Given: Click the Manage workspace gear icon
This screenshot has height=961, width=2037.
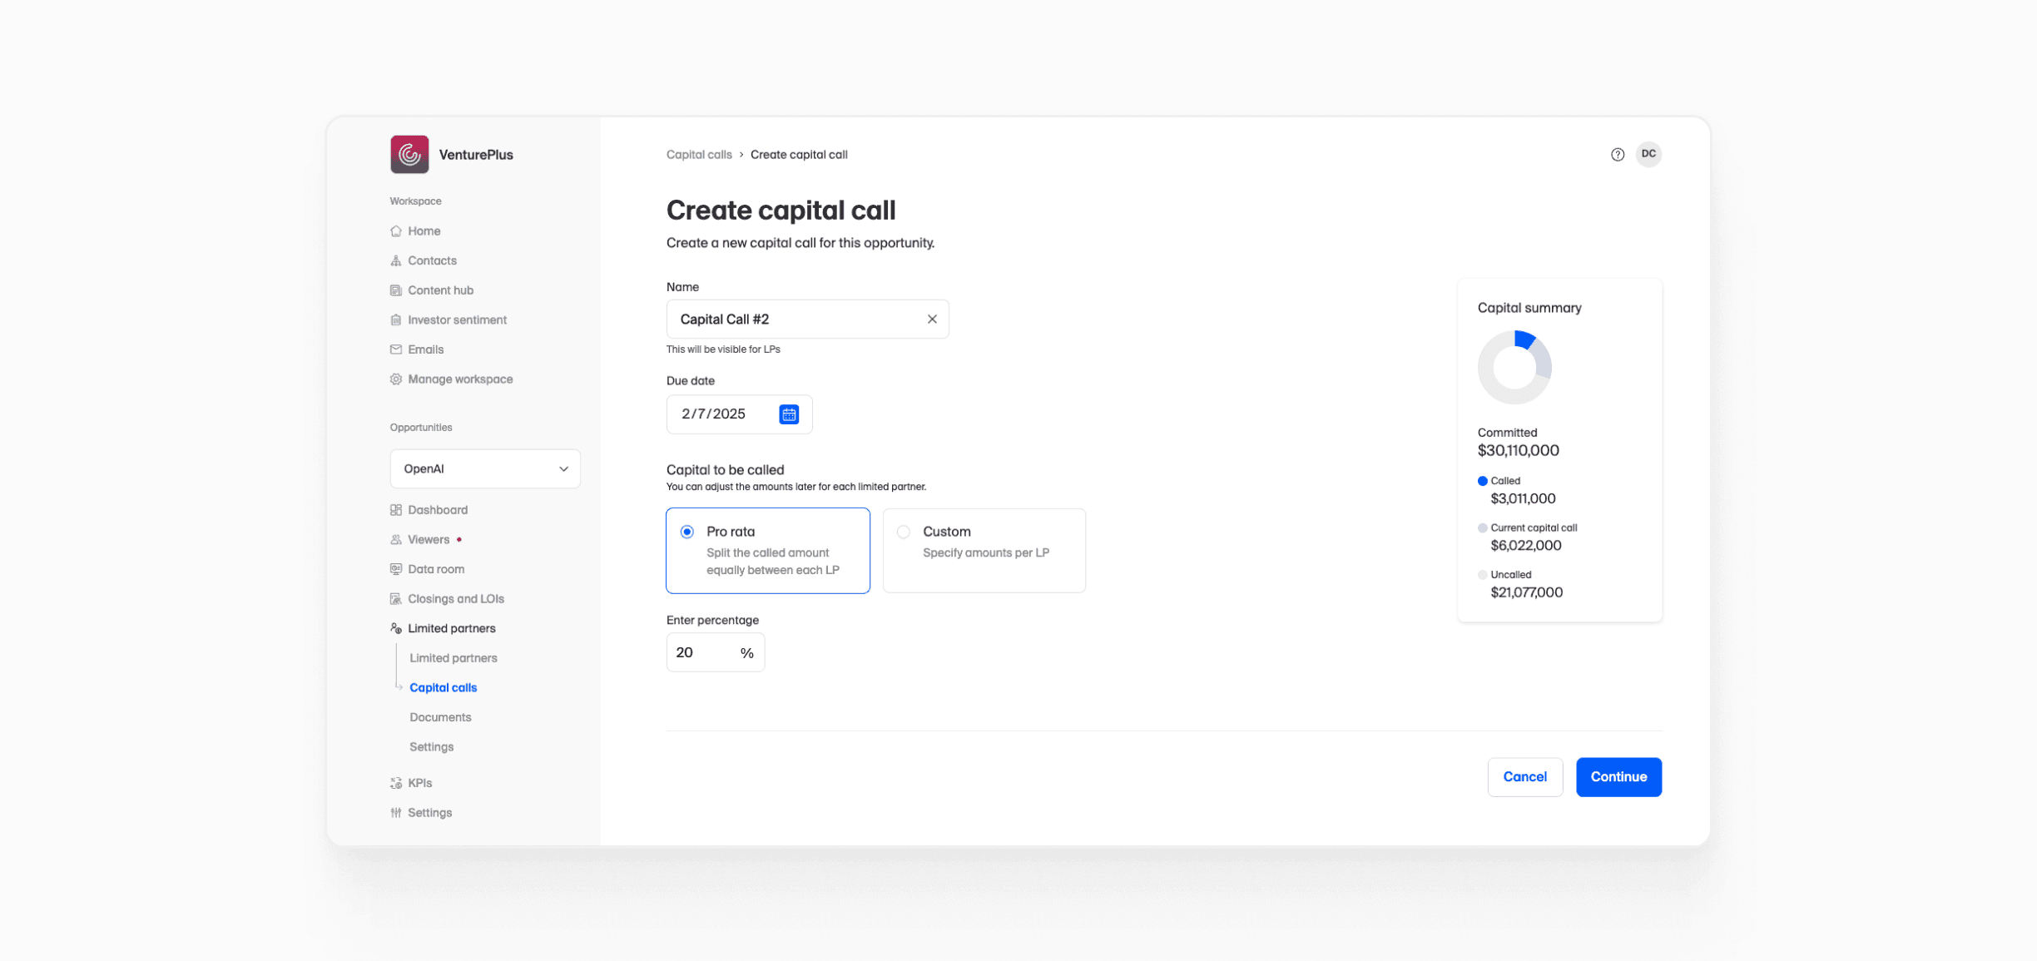Looking at the screenshot, I should point(396,379).
